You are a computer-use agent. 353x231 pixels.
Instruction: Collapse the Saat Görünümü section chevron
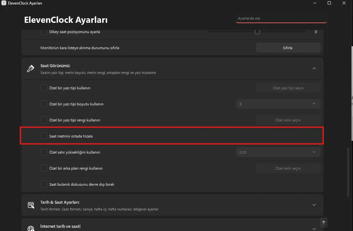[x=314, y=68]
